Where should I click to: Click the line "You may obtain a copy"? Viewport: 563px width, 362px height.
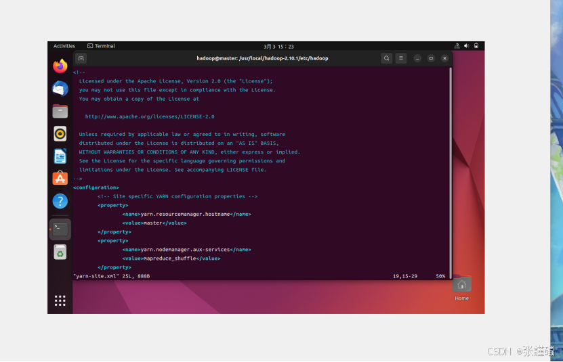coord(139,99)
